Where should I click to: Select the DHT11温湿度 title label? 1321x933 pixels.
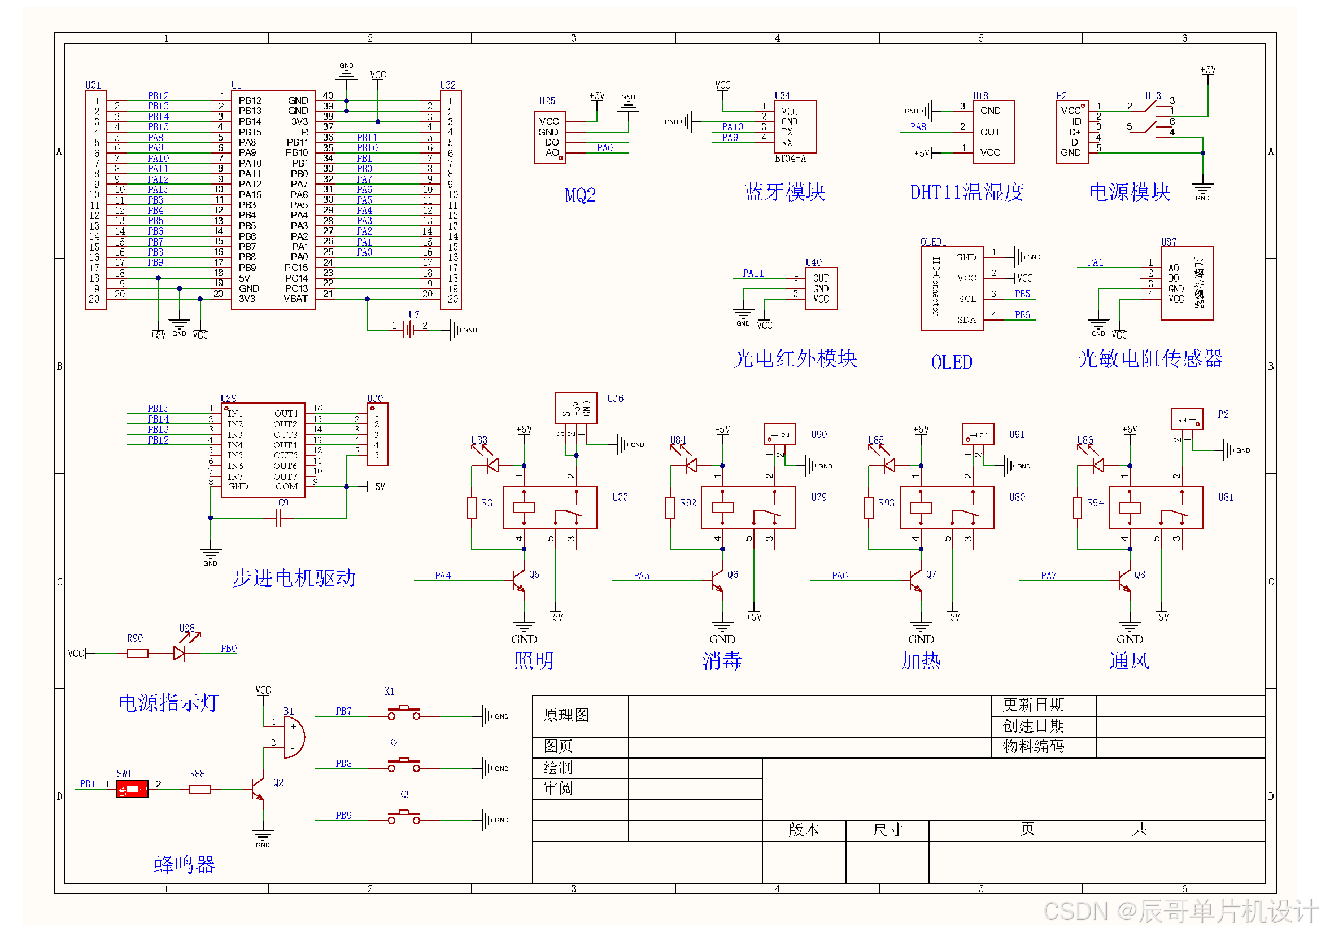click(966, 192)
